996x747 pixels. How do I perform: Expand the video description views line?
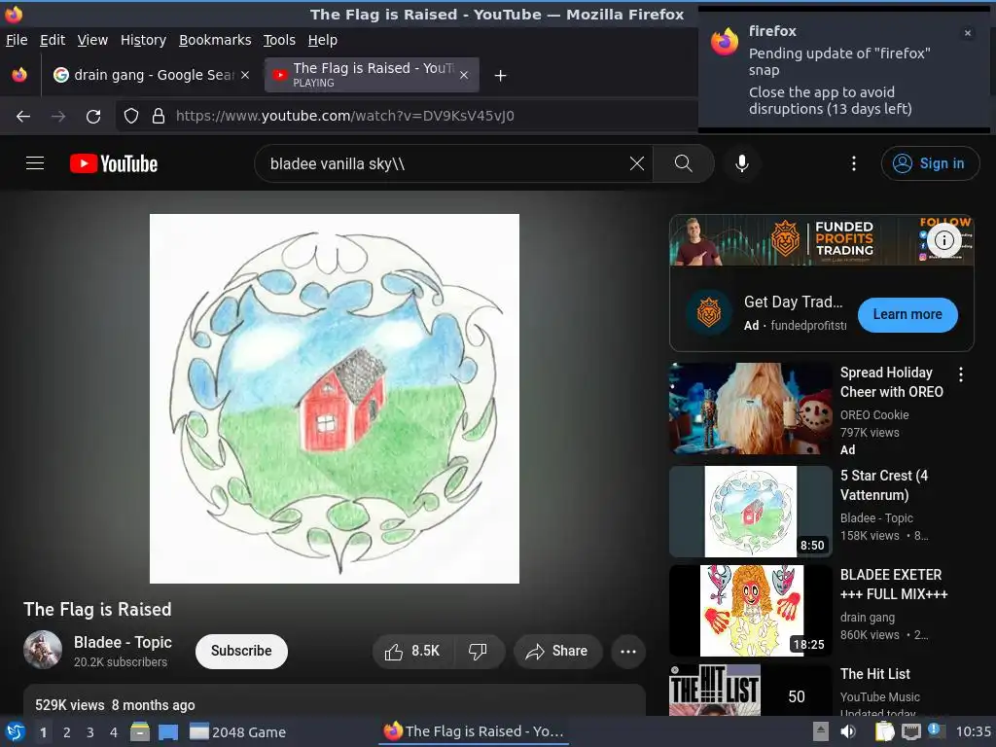coord(115,705)
